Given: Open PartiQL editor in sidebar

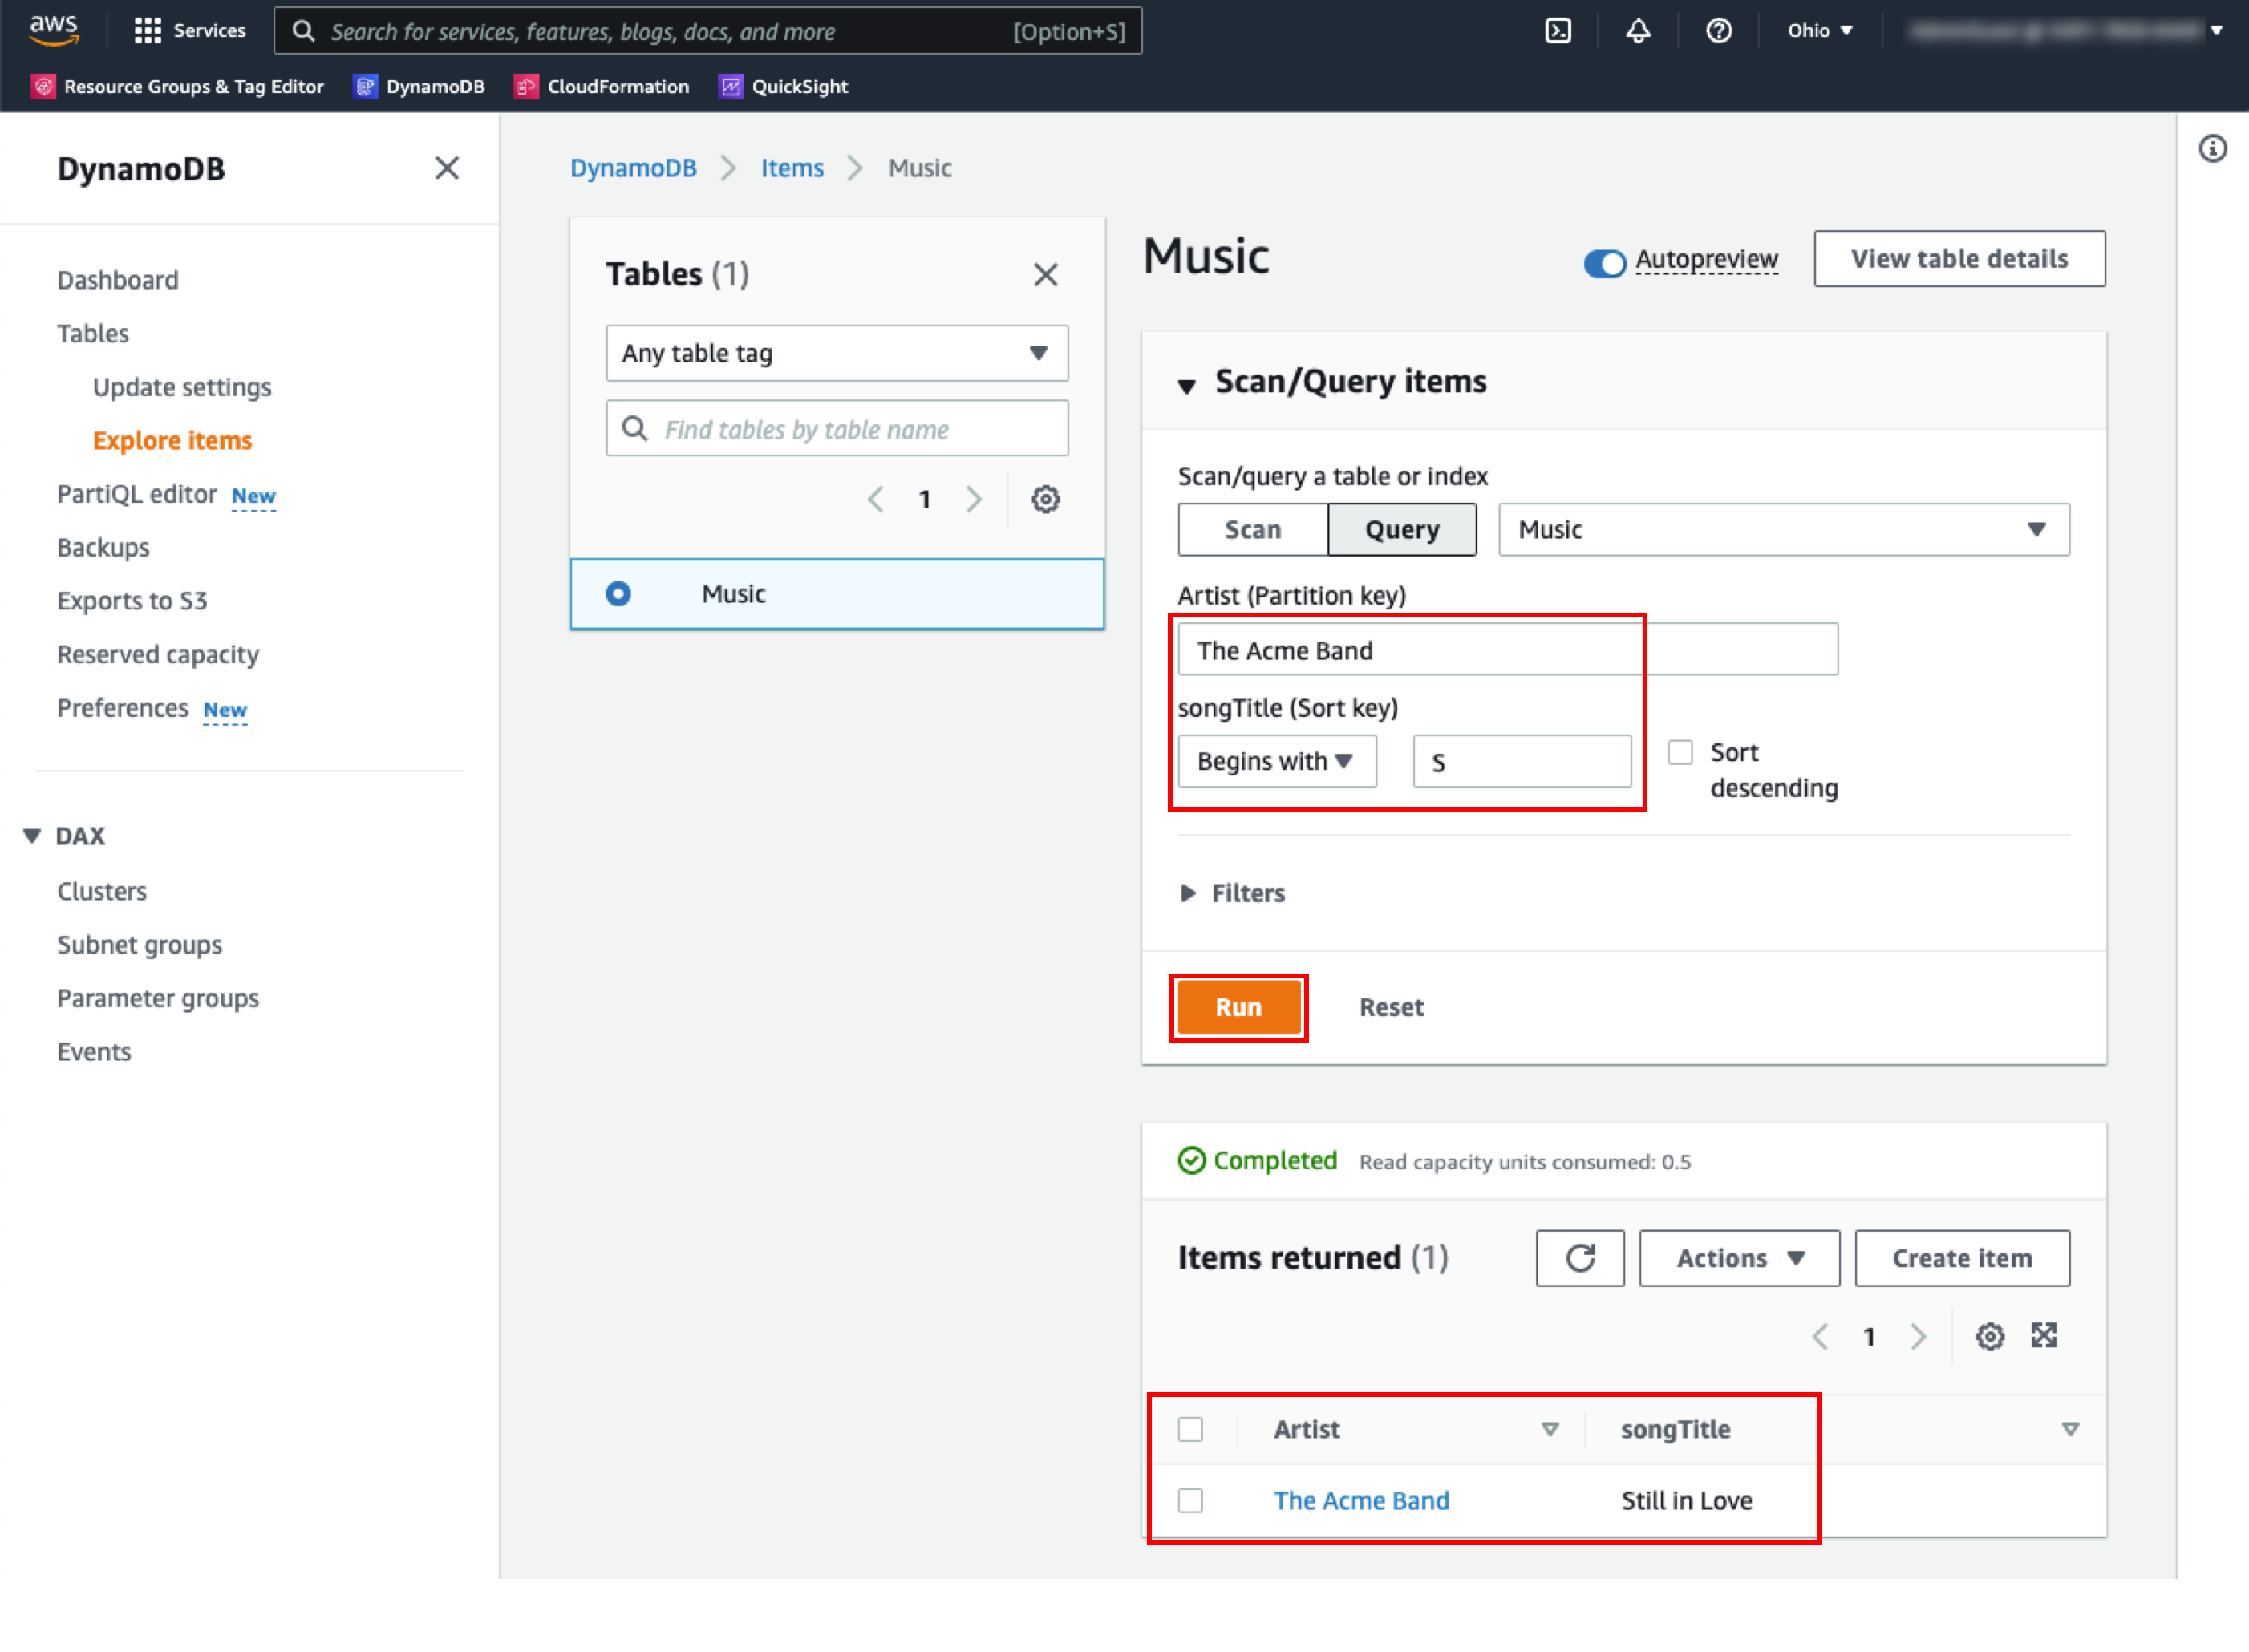Looking at the screenshot, I should 137,494.
